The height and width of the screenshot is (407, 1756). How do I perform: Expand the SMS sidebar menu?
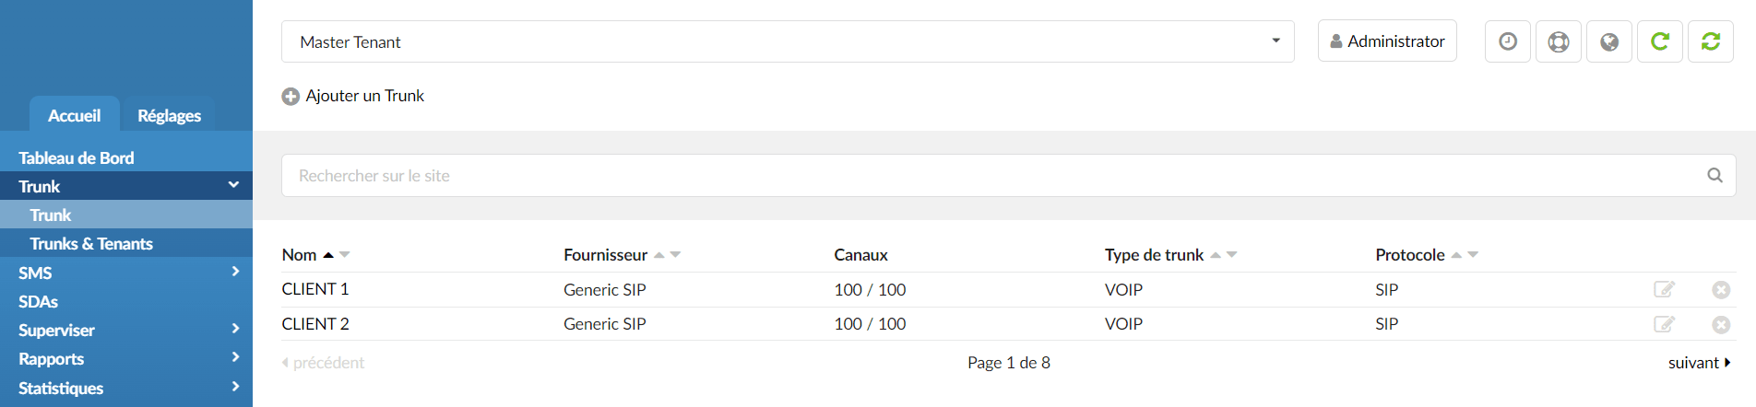[126, 273]
